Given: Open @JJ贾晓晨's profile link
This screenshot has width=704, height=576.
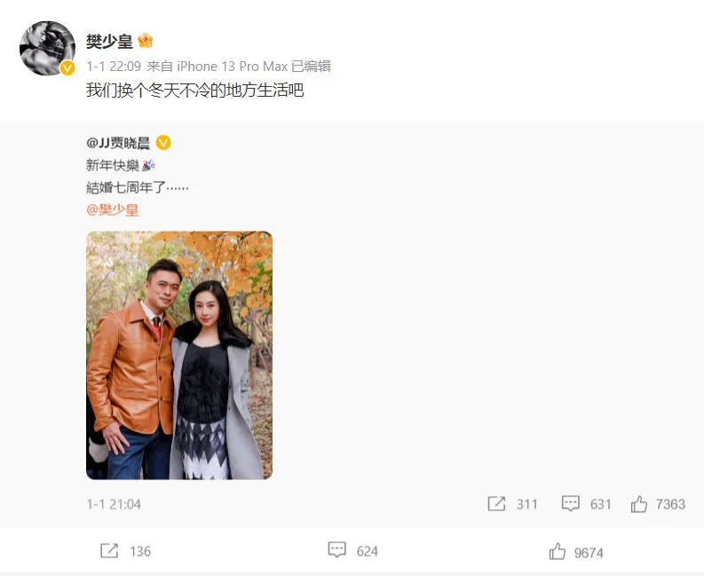Looking at the screenshot, I should click(x=118, y=143).
